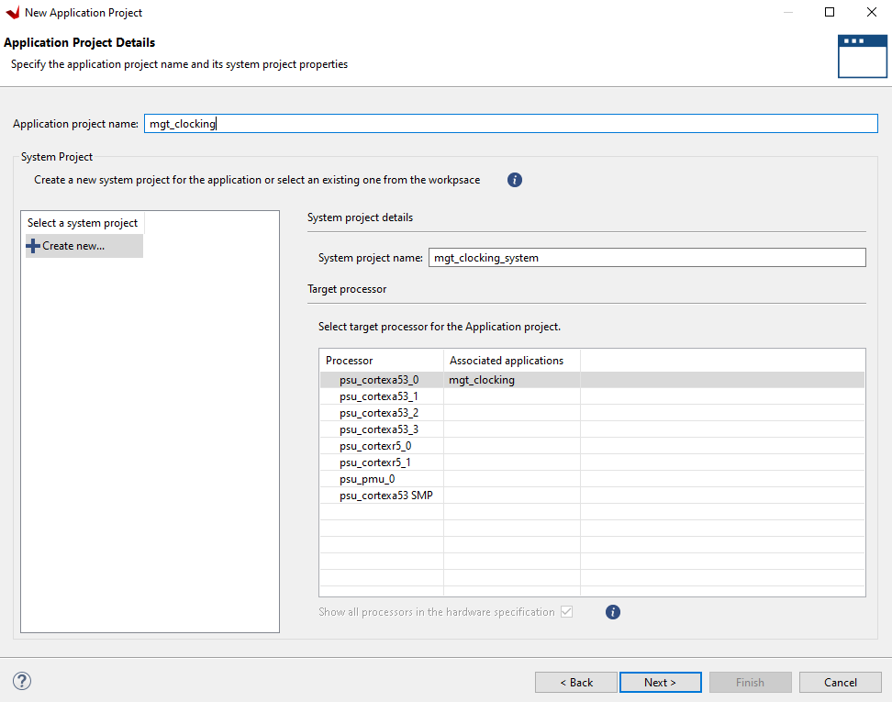Select psu_cortexa53_1 processor
This screenshot has width=892, height=702.
click(x=379, y=396)
